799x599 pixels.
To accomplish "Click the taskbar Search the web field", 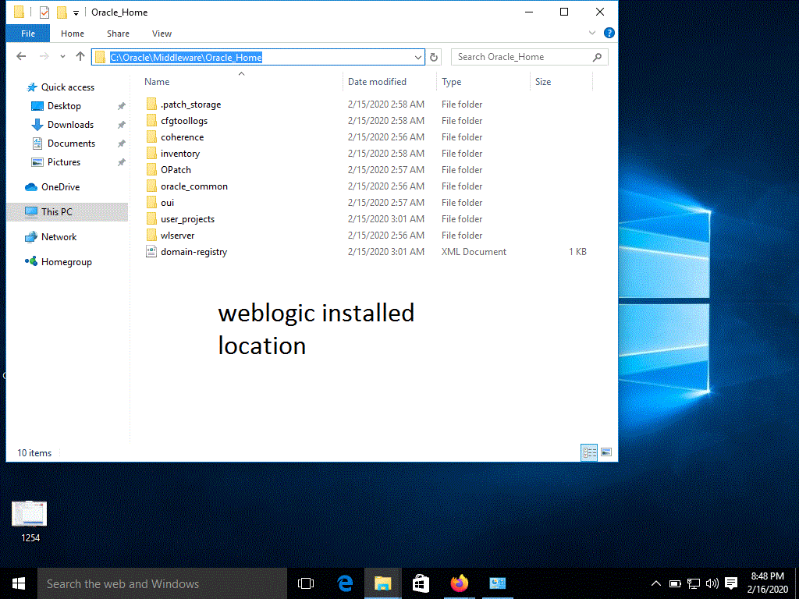I will click(x=162, y=583).
